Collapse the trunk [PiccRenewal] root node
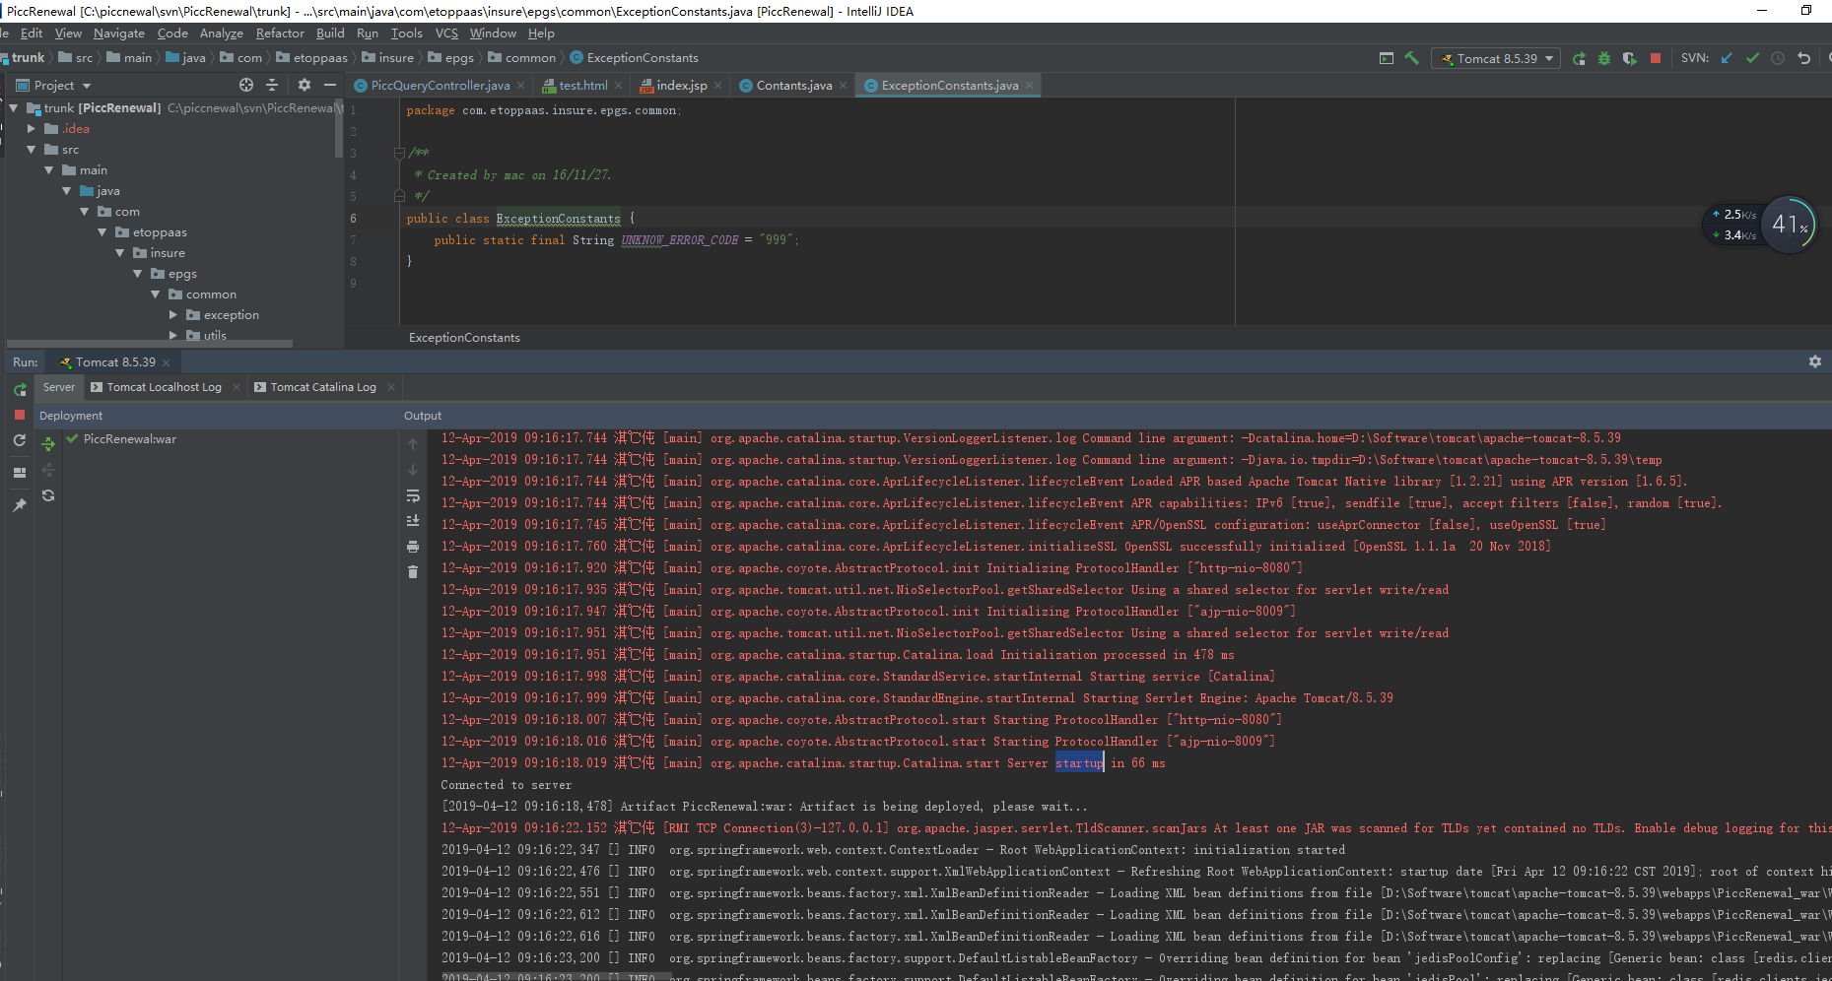1832x981 pixels. [13, 107]
